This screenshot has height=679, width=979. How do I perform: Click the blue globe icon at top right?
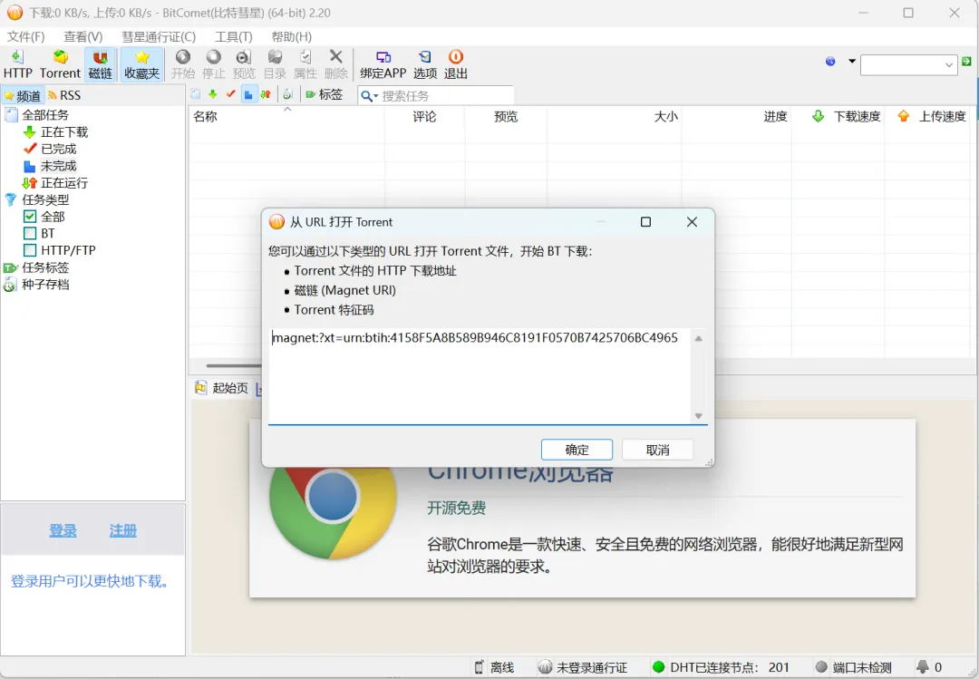click(x=830, y=62)
